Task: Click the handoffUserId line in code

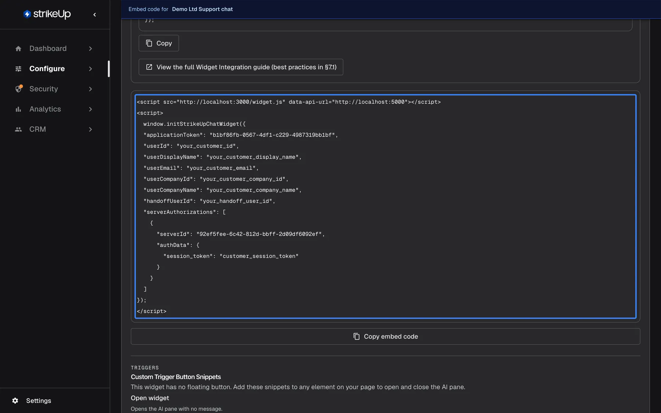Action: click(x=209, y=201)
